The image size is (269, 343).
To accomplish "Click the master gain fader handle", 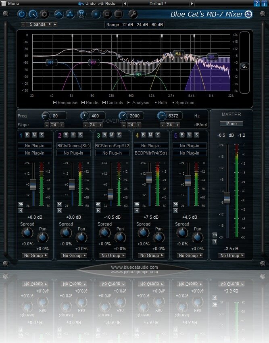I will tap(227, 198).
